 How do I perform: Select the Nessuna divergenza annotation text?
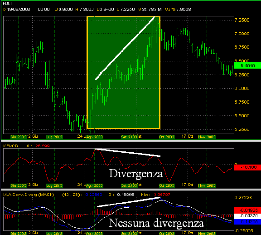coord(156,223)
